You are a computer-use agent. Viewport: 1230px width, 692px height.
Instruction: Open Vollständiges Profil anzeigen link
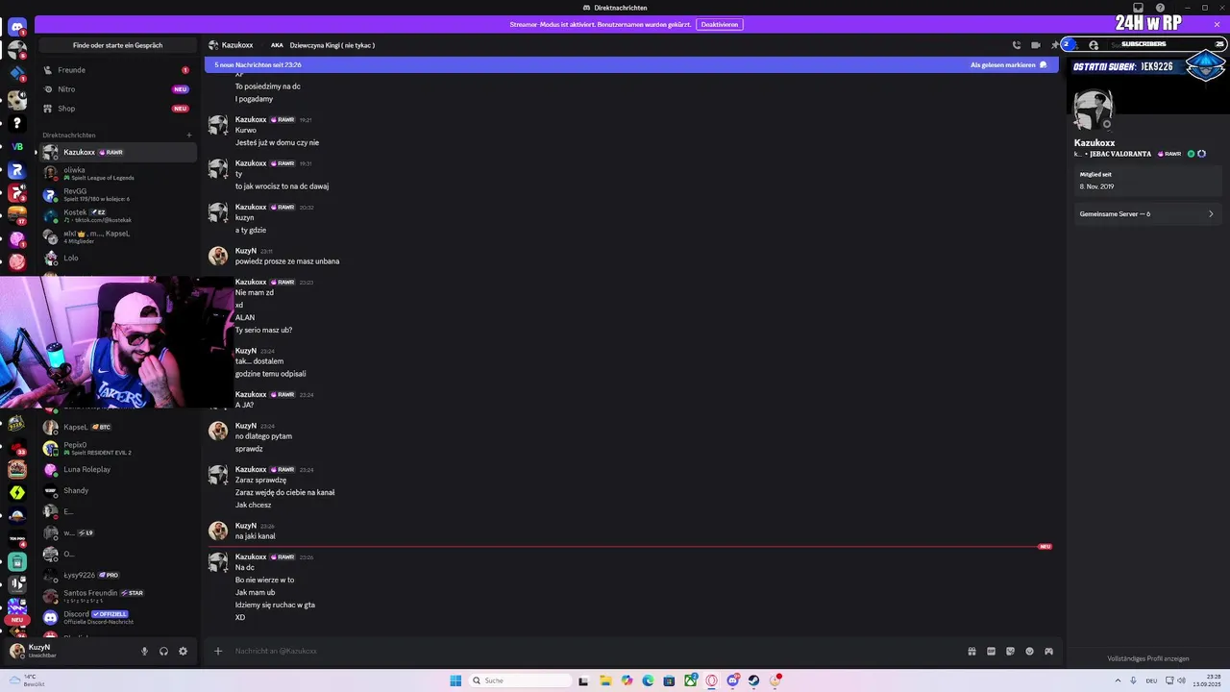[1148, 658]
